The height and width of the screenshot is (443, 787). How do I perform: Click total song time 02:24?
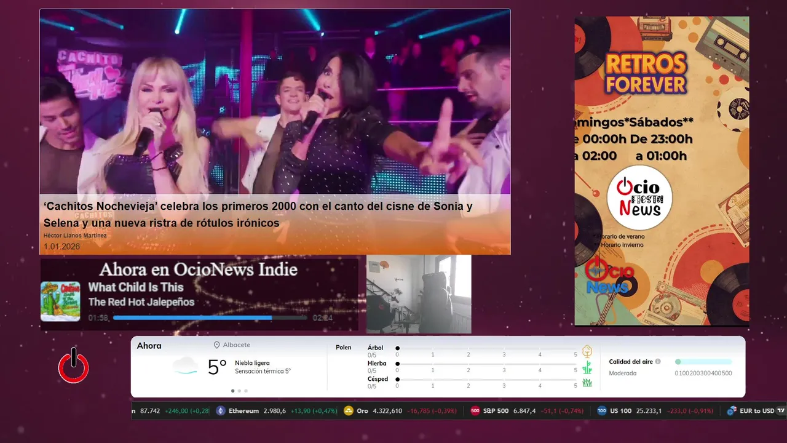point(323,318)
